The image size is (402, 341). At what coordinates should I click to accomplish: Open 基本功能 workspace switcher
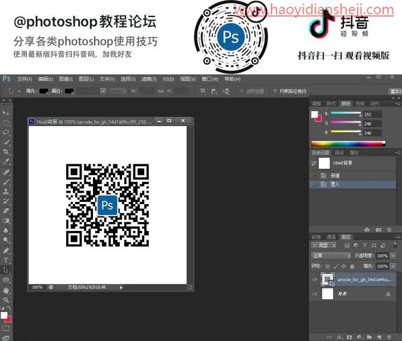[395, 91]
